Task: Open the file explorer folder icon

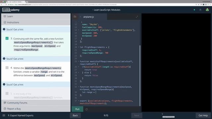Action: (75, 17)
